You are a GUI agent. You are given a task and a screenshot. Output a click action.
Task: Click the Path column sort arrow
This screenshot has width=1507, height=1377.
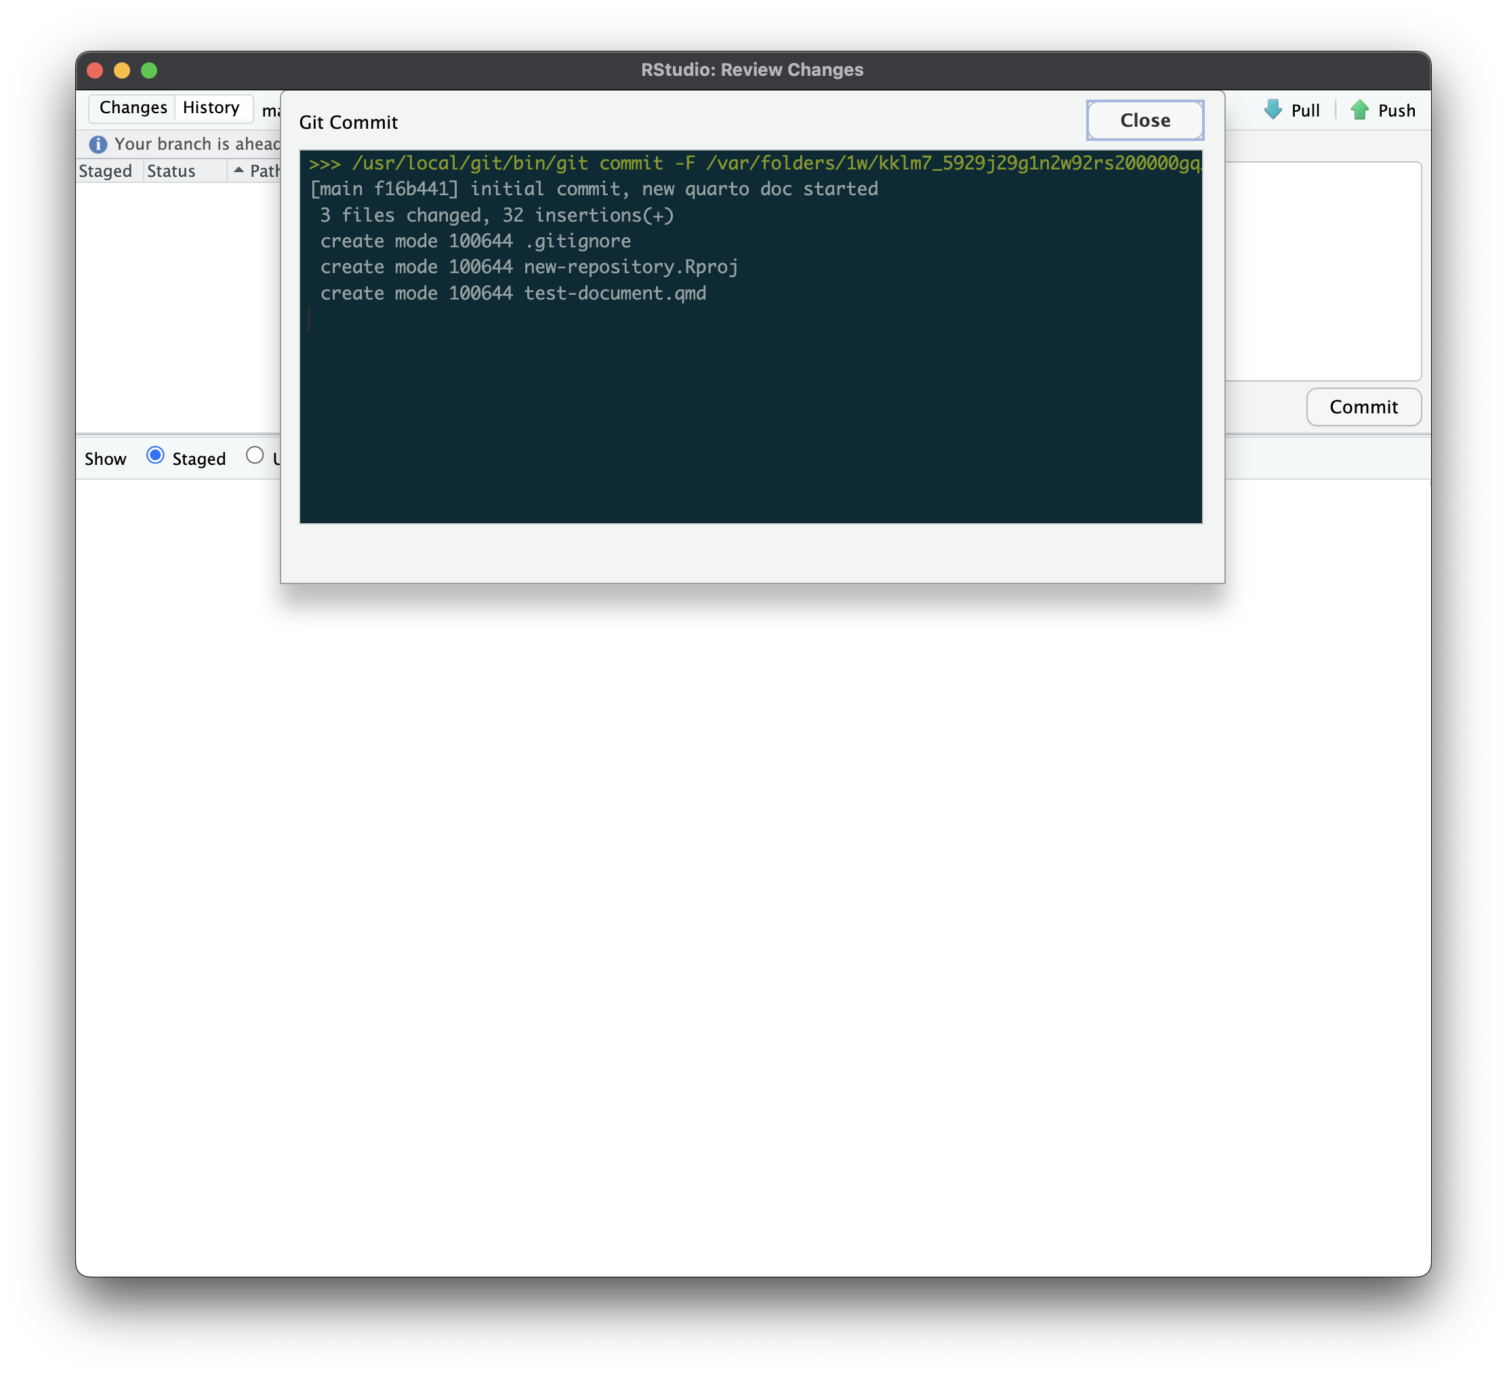(239, 171)
